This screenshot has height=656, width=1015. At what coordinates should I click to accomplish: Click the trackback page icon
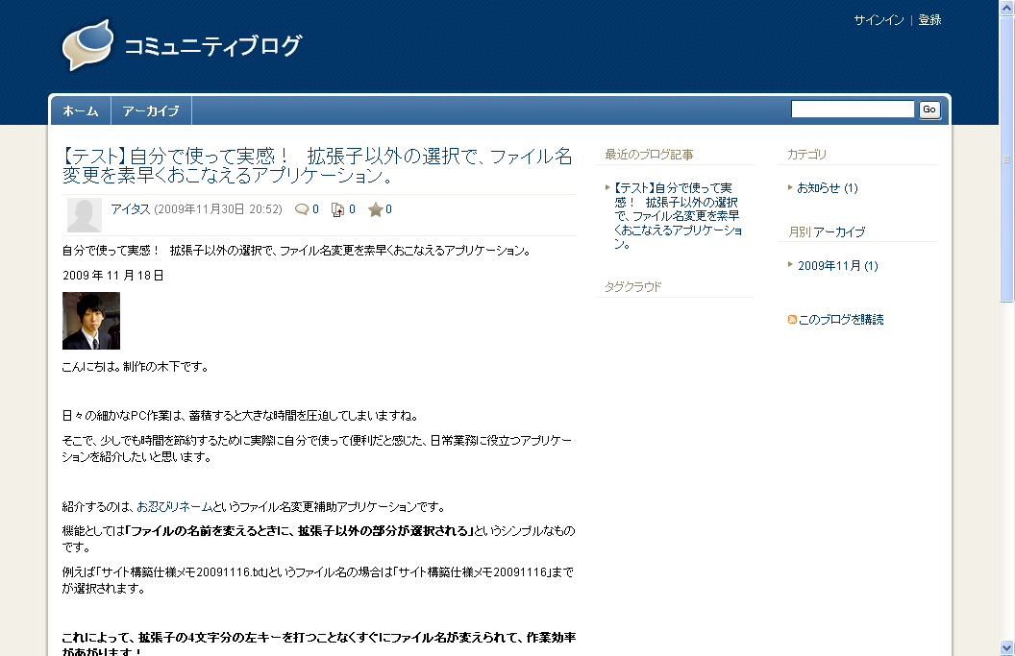pyautogui.click(x=337, y=209)
